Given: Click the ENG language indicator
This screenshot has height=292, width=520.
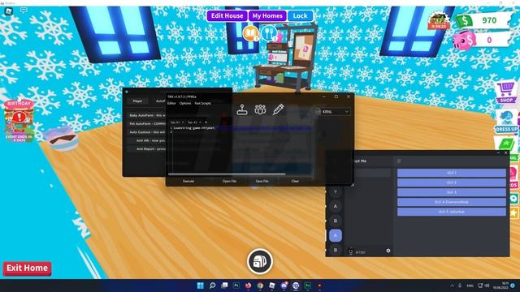Looking at the screenshot, I should (x=470, y=286).
